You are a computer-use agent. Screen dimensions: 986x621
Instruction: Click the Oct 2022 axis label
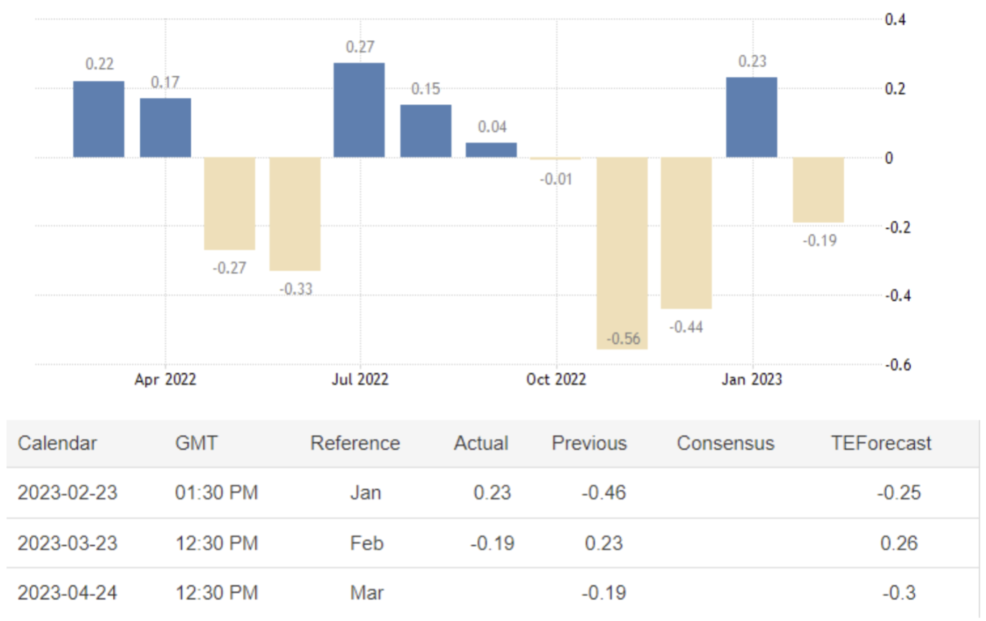(556, 379)
